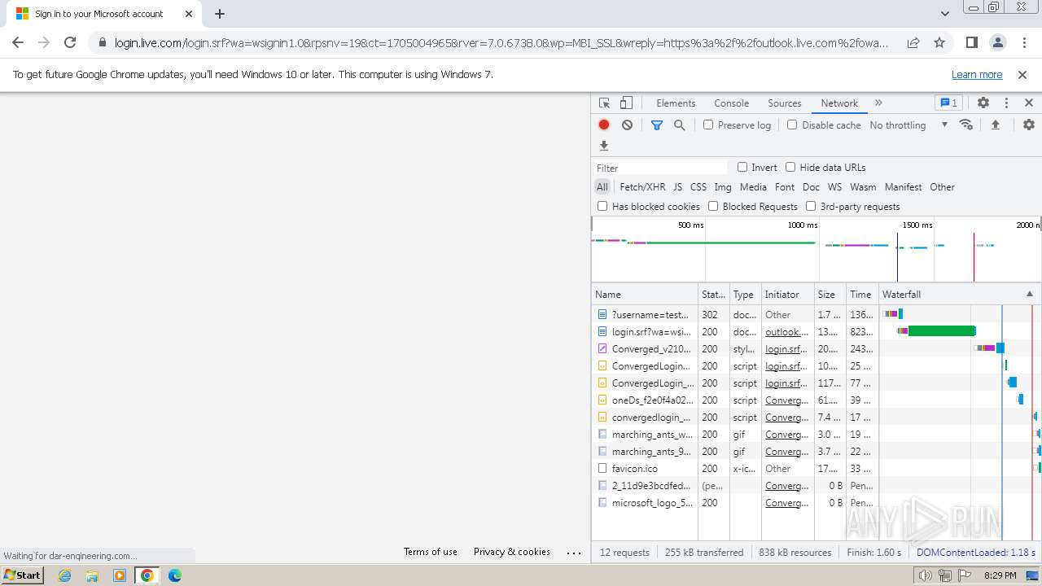Viewport: 1042px width, 586px height.
Task: Enable the Disable cache checkbox
Action: (x=792, y=125)
